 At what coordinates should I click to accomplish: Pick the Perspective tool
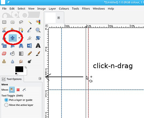pos(21,46)
